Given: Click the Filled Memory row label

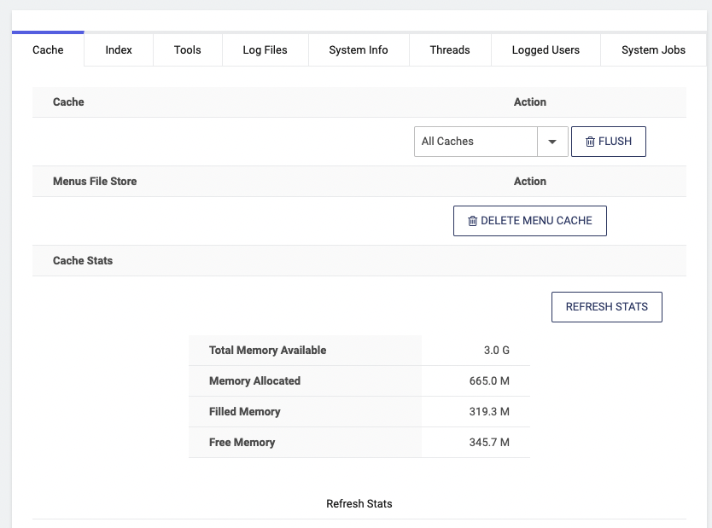Looking at the screenshot, I should (x=244, y=412).
